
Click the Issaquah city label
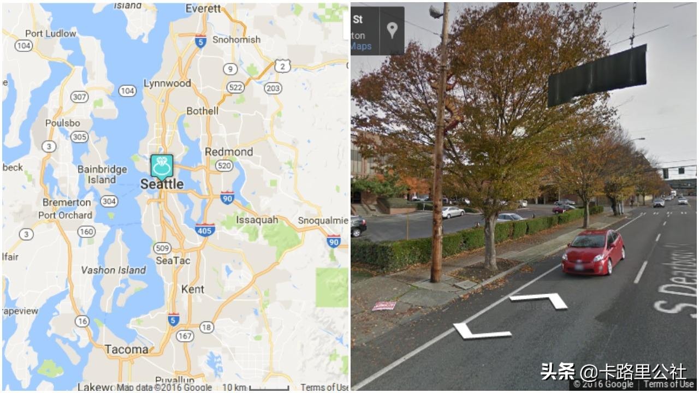257,220
